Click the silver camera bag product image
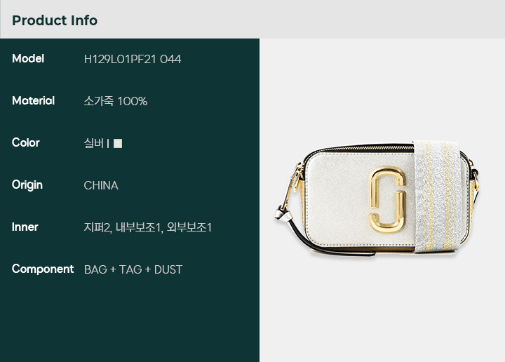This screenshot has height=362, width=505. coord(377,198)
